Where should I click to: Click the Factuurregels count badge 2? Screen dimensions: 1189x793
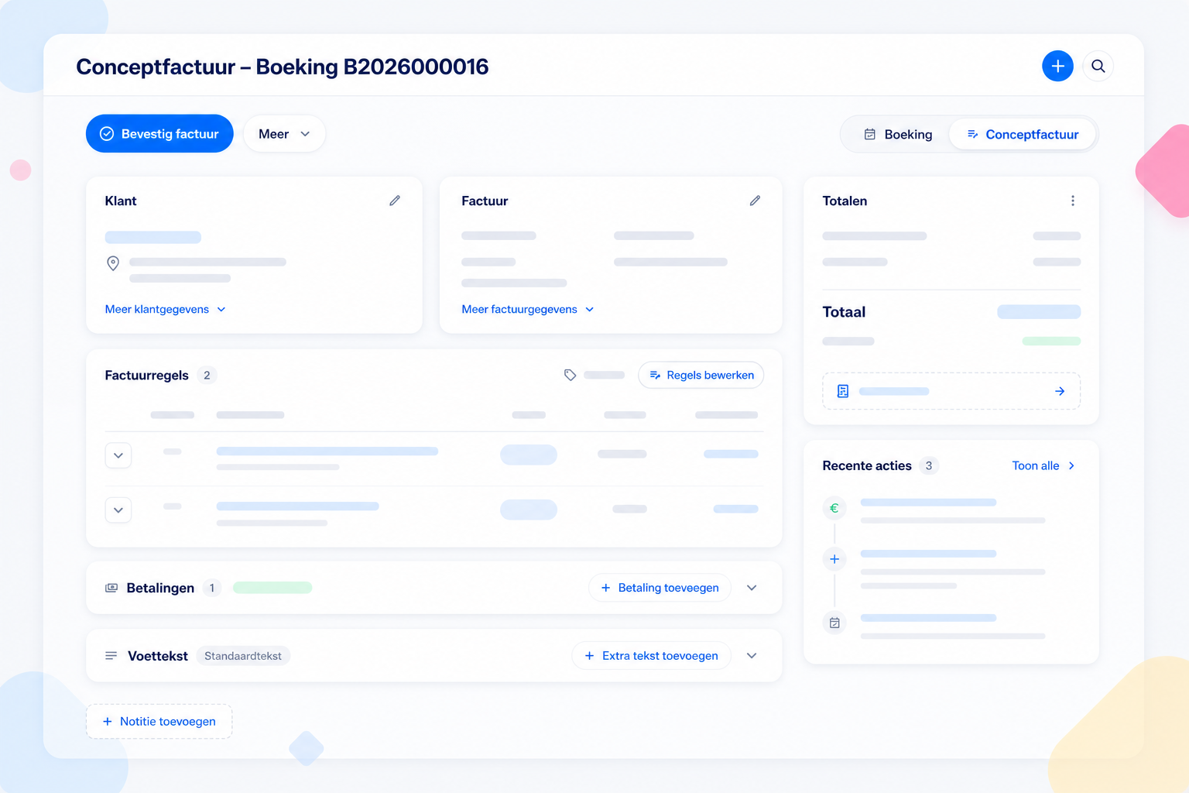[207, 375]
